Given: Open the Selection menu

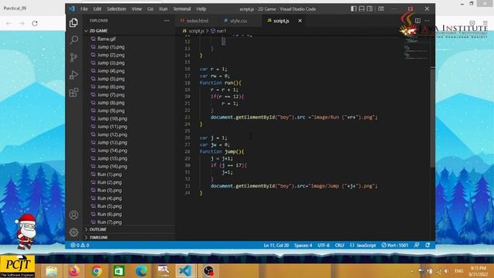Looking at the screenshot, I should pos(117,8).
